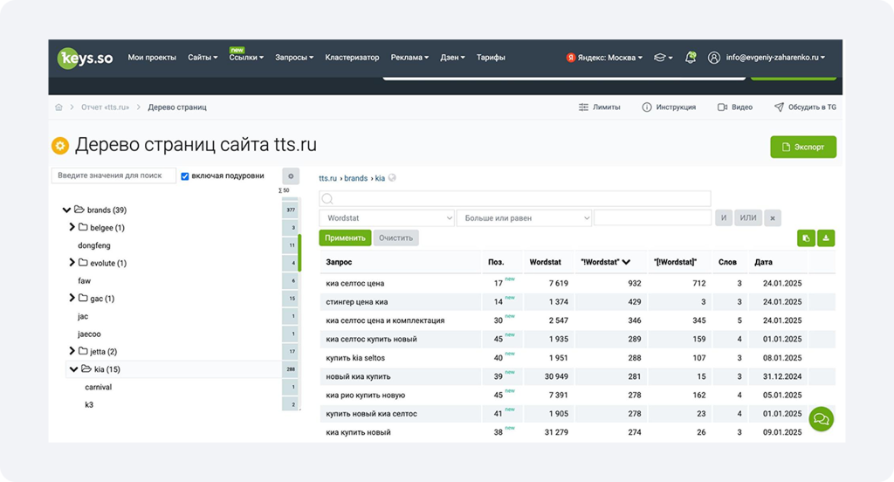
Task: Open the info@evgeniy-zaharenko.ru account menu
Action: [x=775, y=58]
